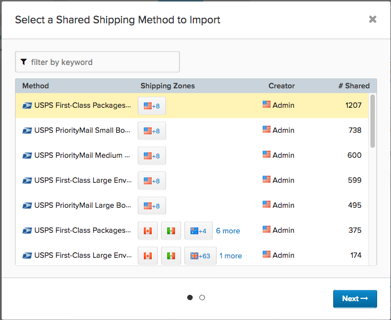391x320 pixels.
Task: Select the USPS PriorityMail Medium row
Action: tap(82, 156)
